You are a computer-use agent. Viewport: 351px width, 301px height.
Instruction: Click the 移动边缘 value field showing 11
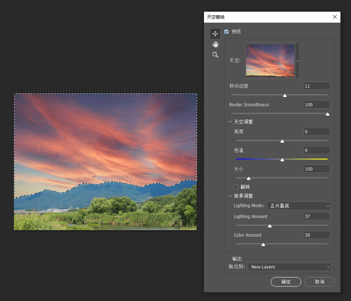tap(316, 86)
